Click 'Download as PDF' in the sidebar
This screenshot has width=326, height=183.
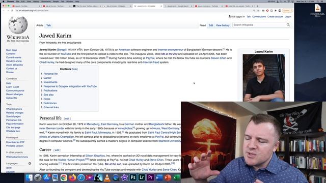click(15, 142)
